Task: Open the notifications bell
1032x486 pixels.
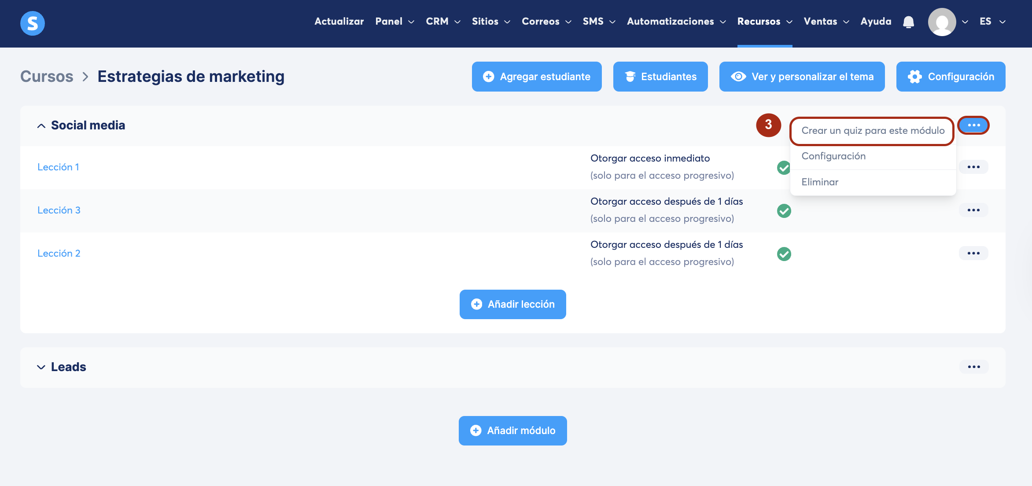Action: [x=908, y=22]
